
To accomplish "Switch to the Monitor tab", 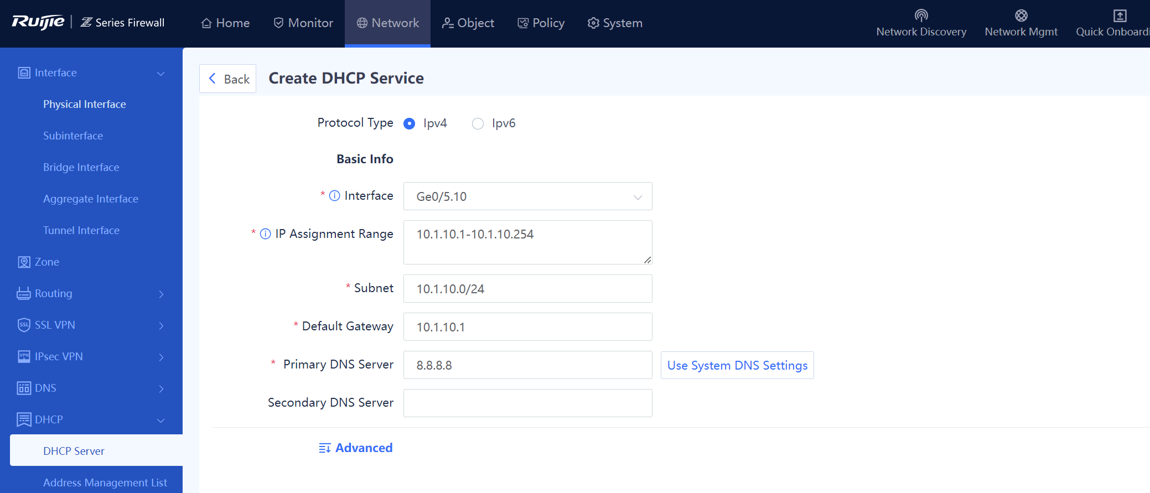I will point(303,23).
